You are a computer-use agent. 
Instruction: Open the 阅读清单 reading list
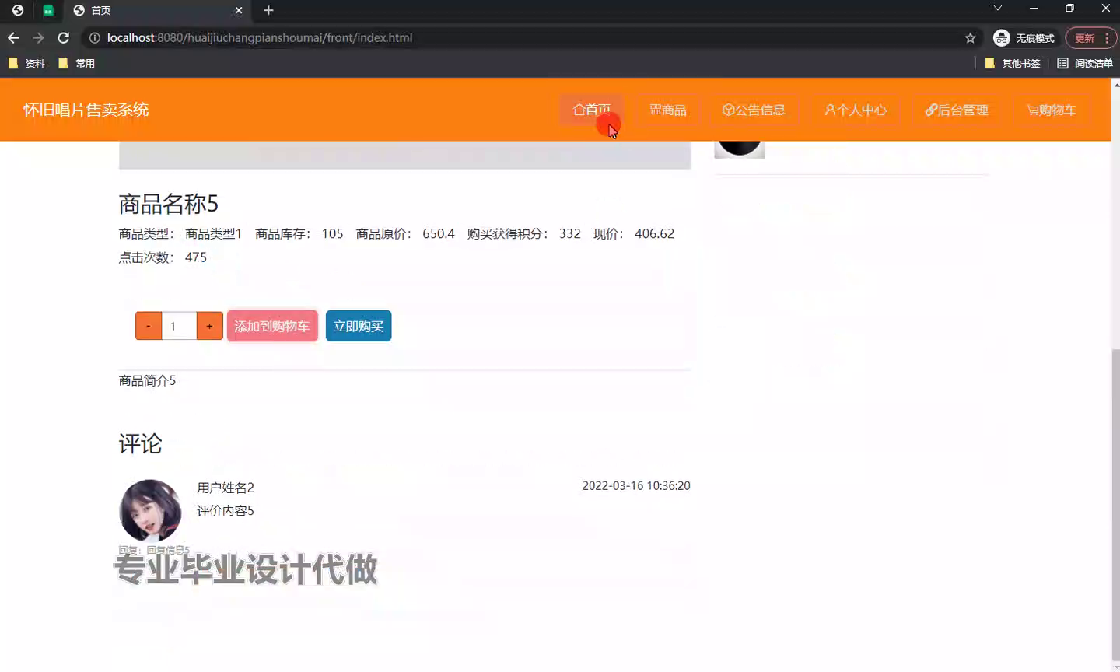point(1085,63)
